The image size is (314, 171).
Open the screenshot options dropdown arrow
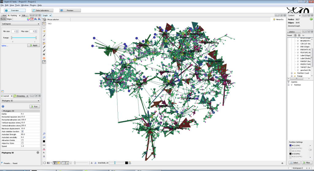point(51,163)
